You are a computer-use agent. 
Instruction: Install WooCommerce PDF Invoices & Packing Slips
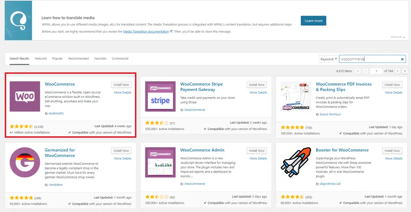coord(392,85)
